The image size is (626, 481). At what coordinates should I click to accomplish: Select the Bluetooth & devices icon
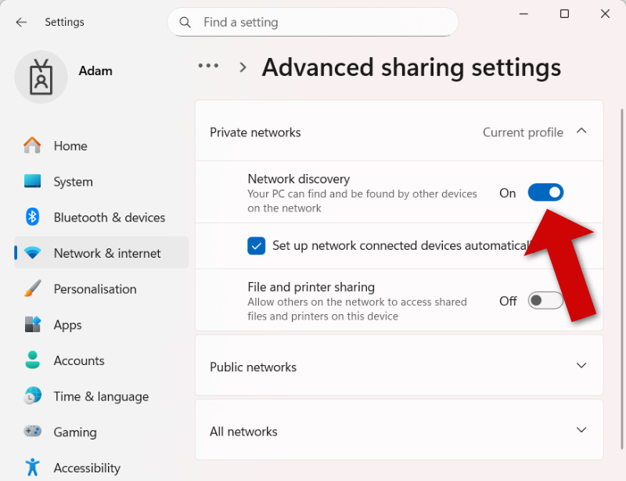point(32,217)
